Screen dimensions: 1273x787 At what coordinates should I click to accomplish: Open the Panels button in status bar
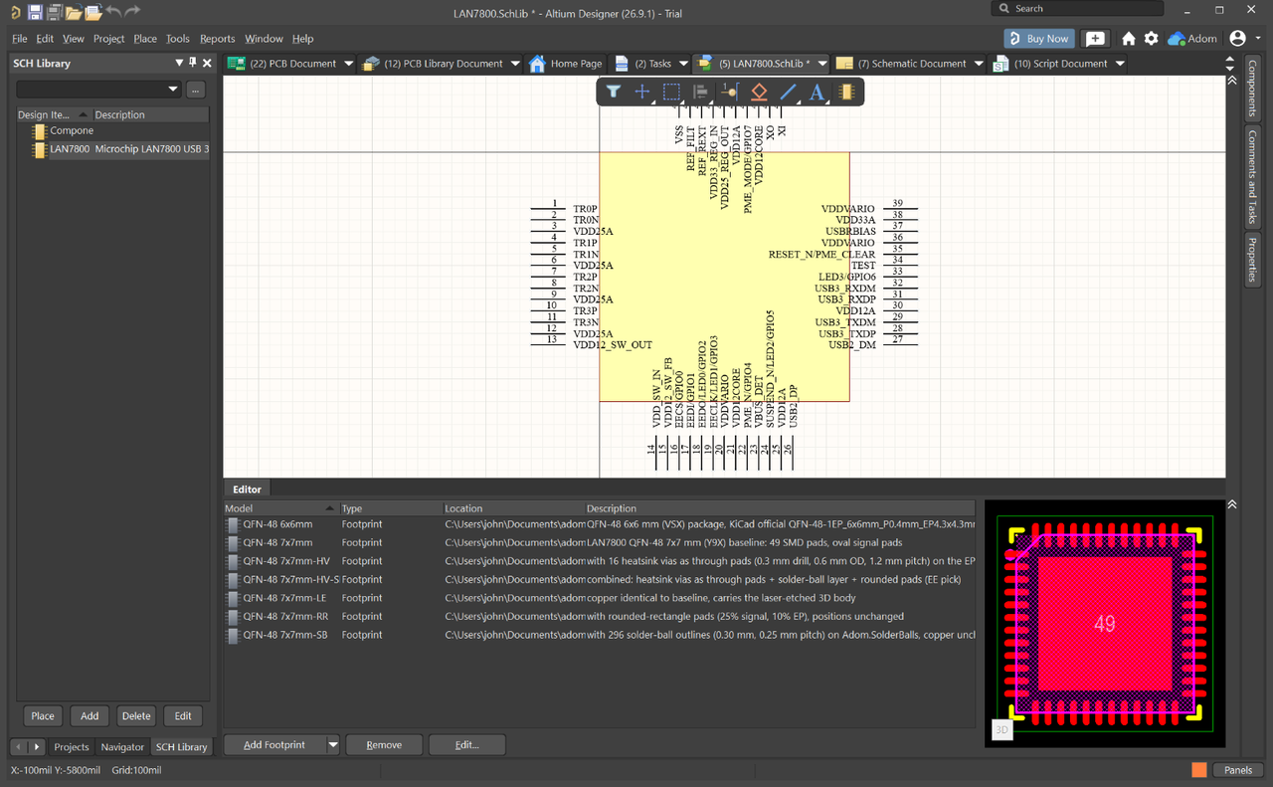pos(1238,770)
